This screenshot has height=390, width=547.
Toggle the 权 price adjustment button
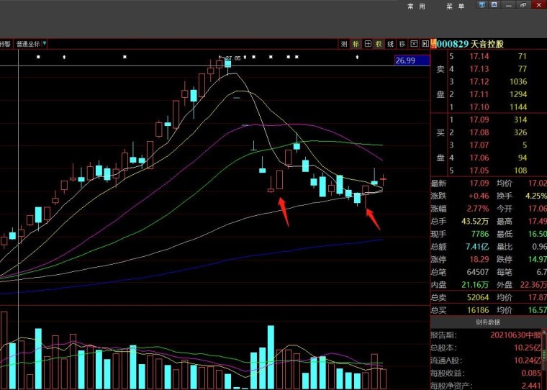(x=379, y=44)
